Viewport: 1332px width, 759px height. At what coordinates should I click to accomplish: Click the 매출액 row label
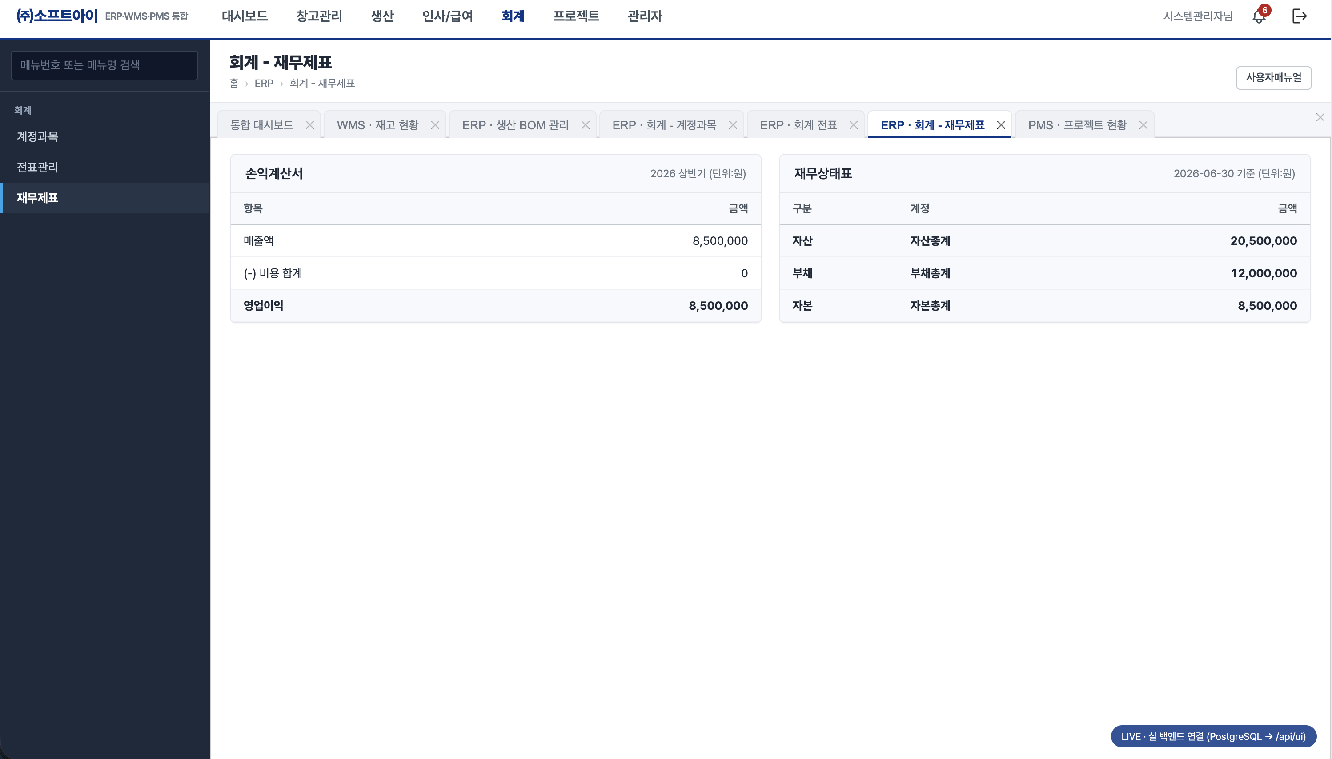tap(258, 241)
